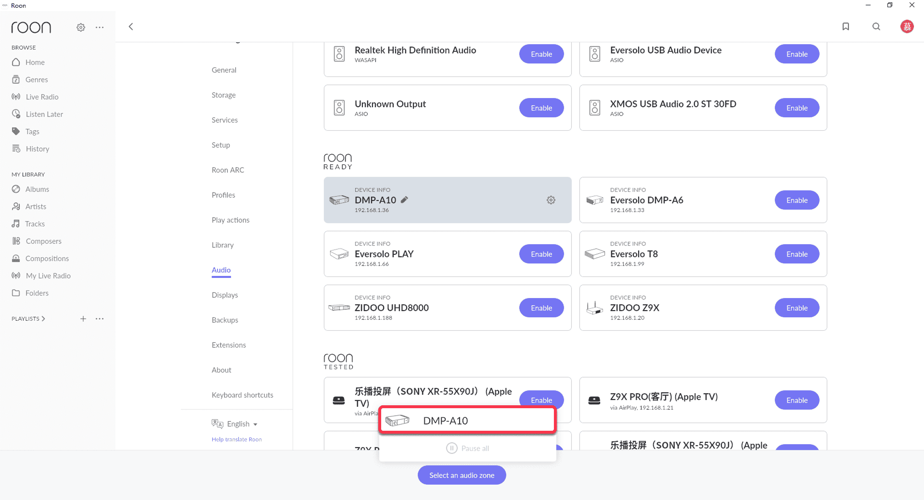Click Select an audio zone button
The height and width of the screenshot is (500, 924).
[462, 475]
